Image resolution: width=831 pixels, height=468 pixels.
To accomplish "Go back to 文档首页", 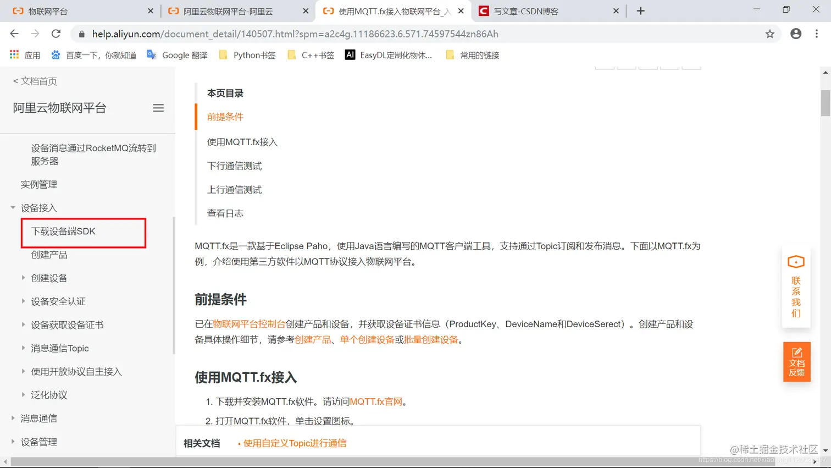I will (35, 81).
